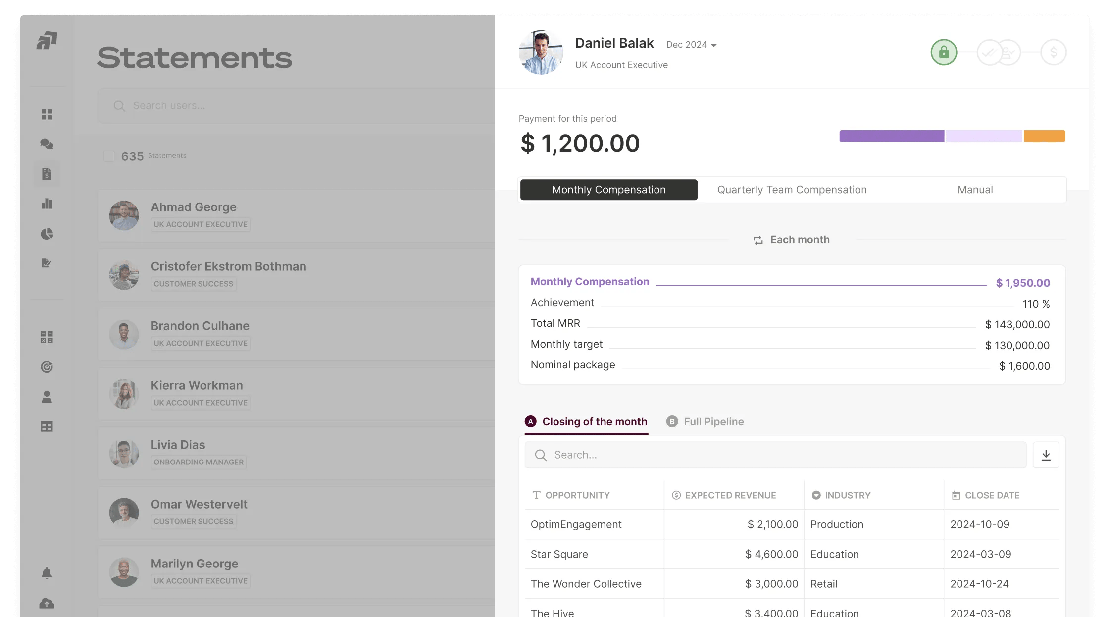The width and height of the screenshot is (1109, 617).
Task: Click Livia Dias's Onboarding Manager role tag
Action: point(199,462)
